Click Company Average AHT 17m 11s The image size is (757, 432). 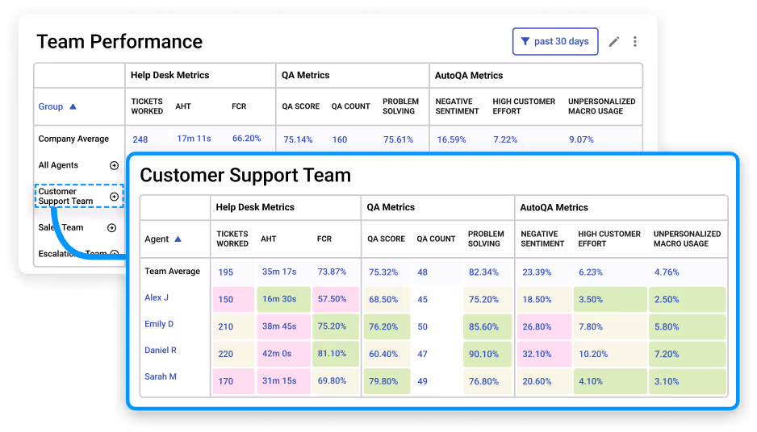[194, 139]
